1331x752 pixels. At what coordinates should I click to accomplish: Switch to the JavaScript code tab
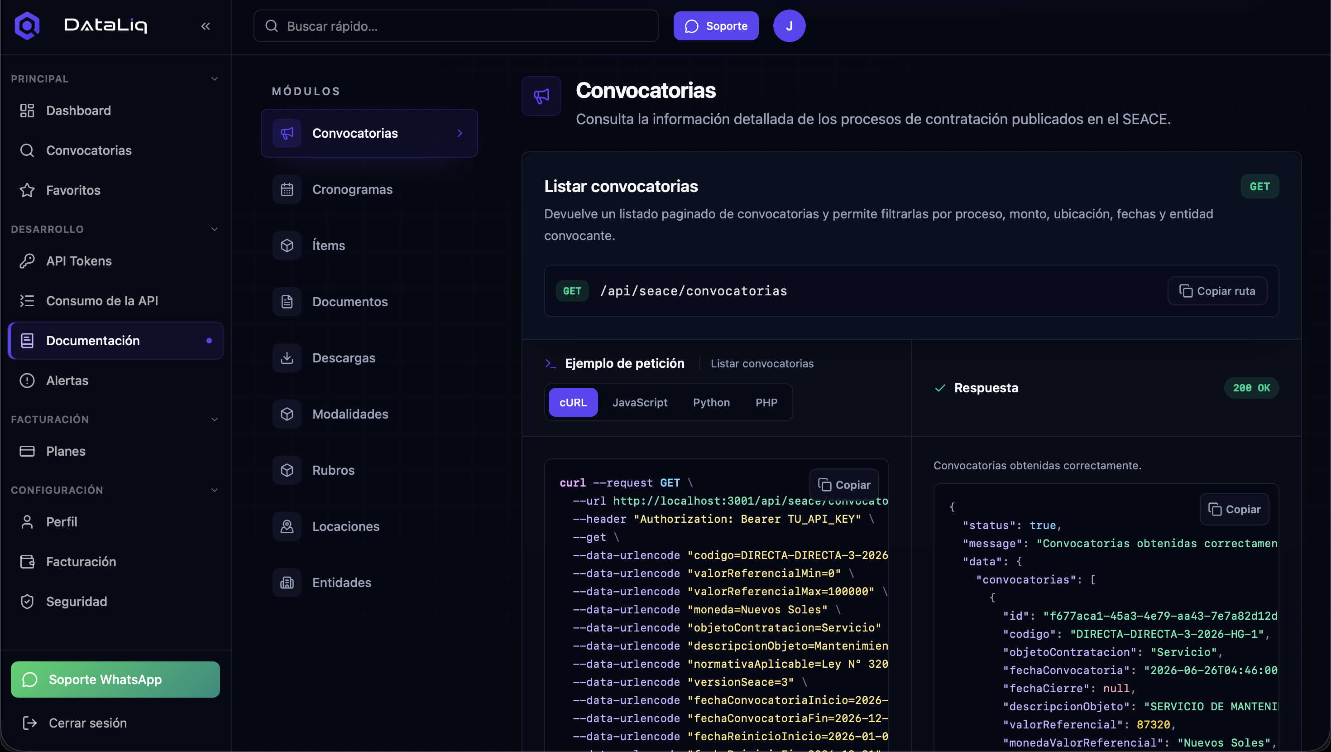pyautogui.click(x=640, y=402)
